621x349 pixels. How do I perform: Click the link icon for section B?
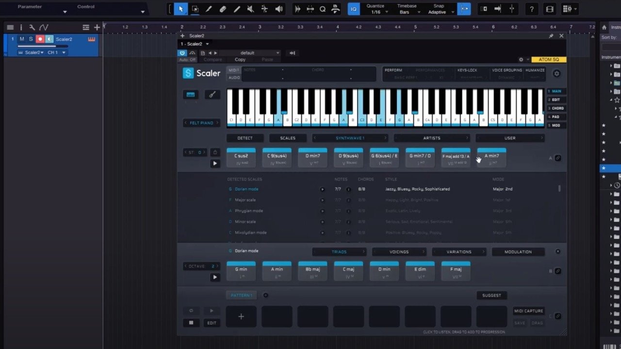click(x=558, y=271)
